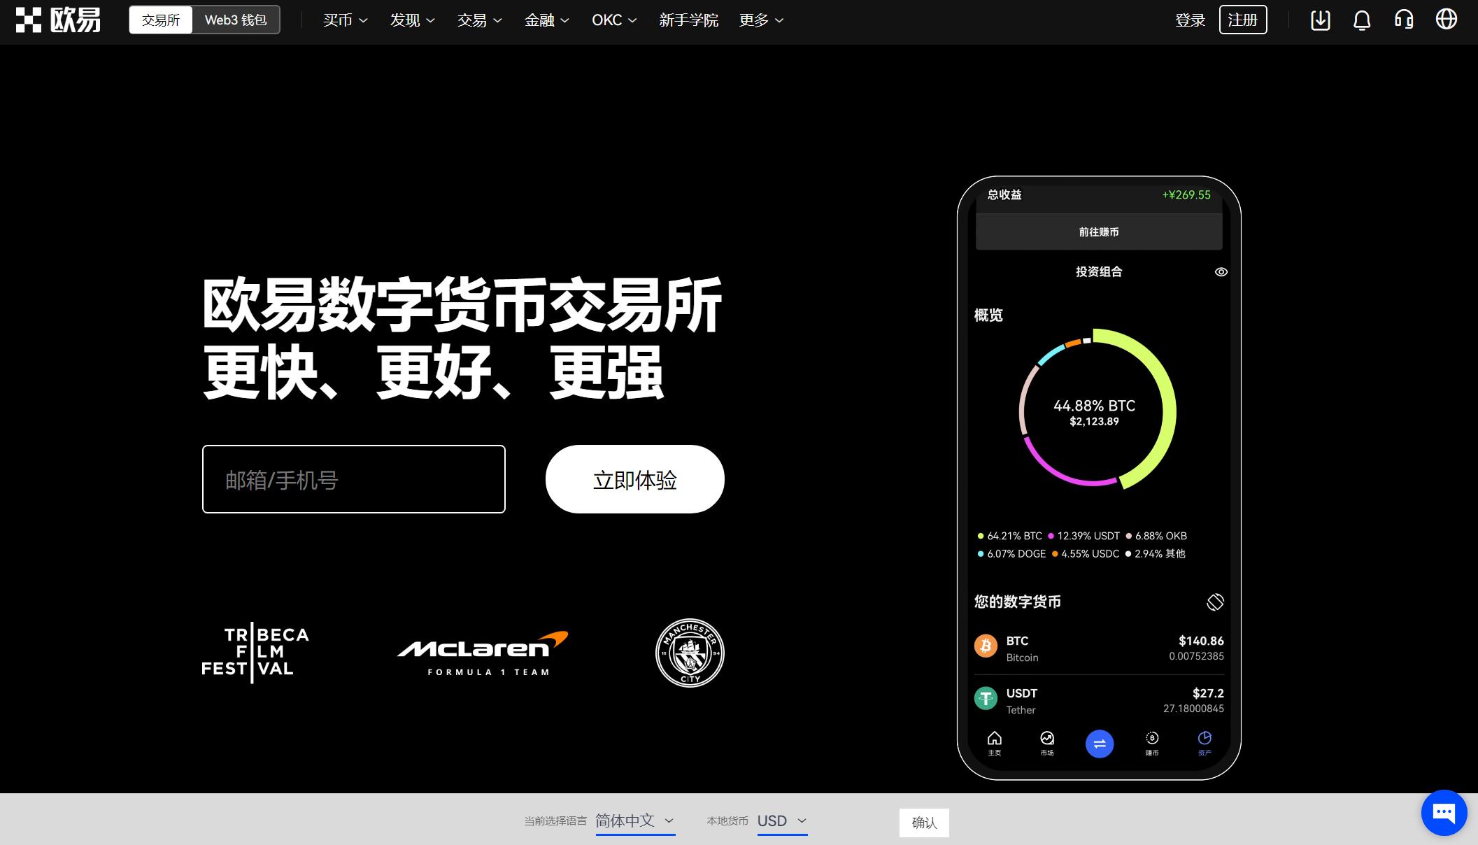The height and width of the screenshot is (845, 1478).
Task: Expand the 金融 dropdown menu
Action: point(546,20)
